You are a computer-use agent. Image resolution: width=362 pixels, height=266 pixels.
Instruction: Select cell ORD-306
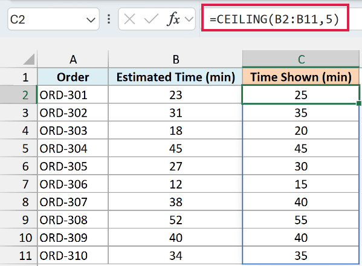click(x=73, y=184)
